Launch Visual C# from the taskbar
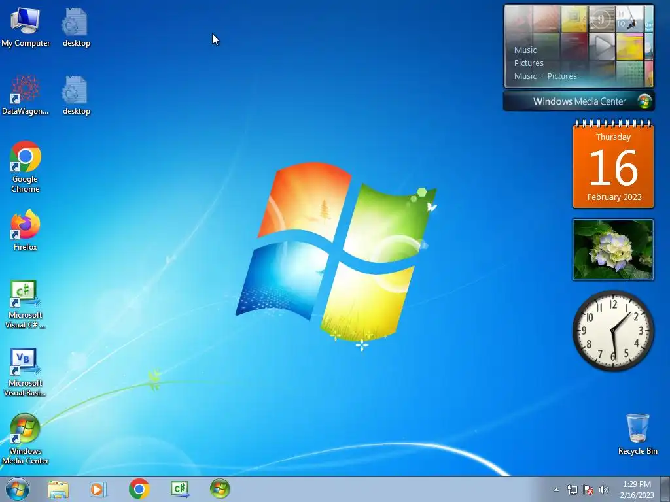Viewport: 670px width, 502px height. pos(179,489)
